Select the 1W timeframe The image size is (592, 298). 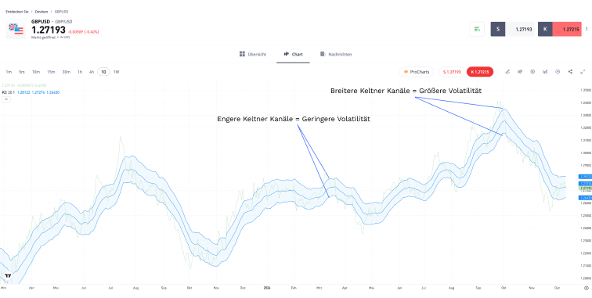[116, 72]
